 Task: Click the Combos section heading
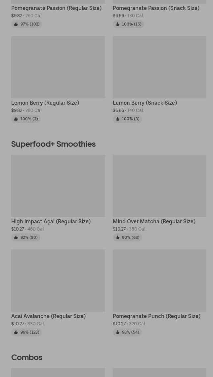[x=27, y=357]
